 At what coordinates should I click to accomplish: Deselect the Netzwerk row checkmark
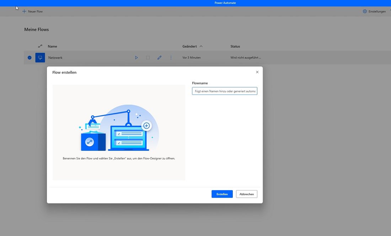30,57
